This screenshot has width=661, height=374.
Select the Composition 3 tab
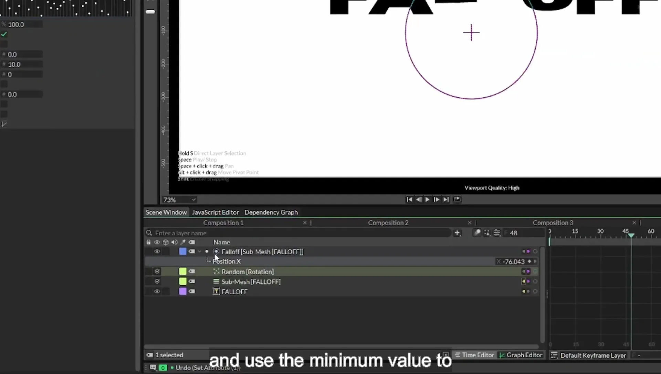pyautogui.click(x=553, y=223)
